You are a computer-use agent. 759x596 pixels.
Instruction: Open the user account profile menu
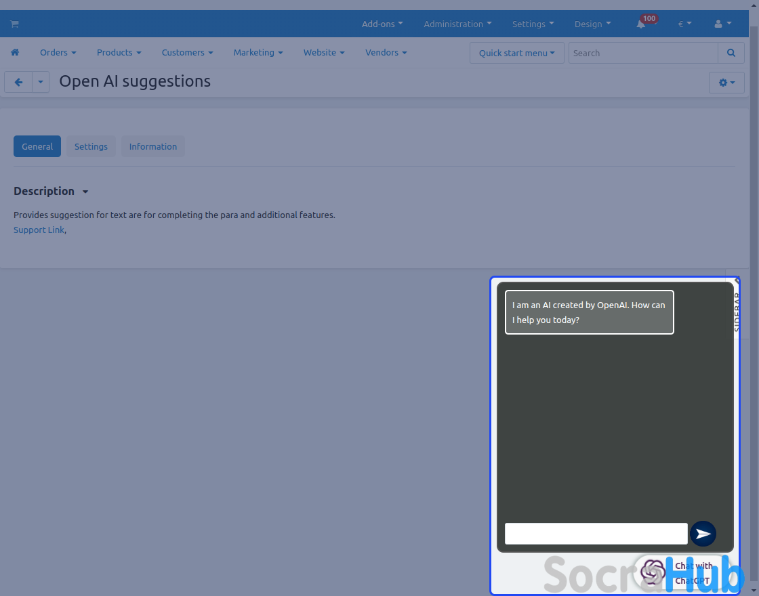point(722,24)
